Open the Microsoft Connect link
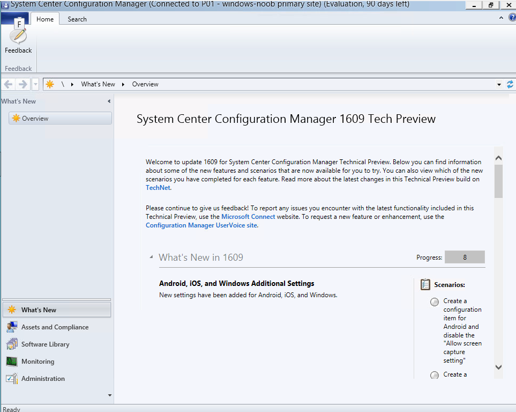This screenshot has width=516, height=412. pos(248,217)
